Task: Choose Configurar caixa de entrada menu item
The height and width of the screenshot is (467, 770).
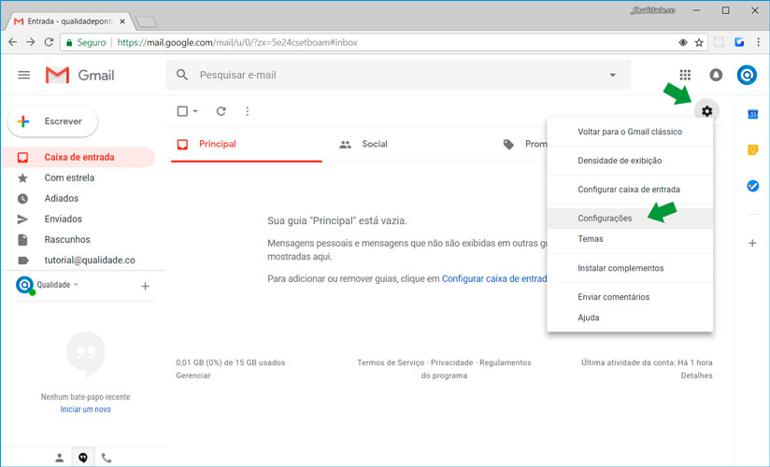Action: 630,190
